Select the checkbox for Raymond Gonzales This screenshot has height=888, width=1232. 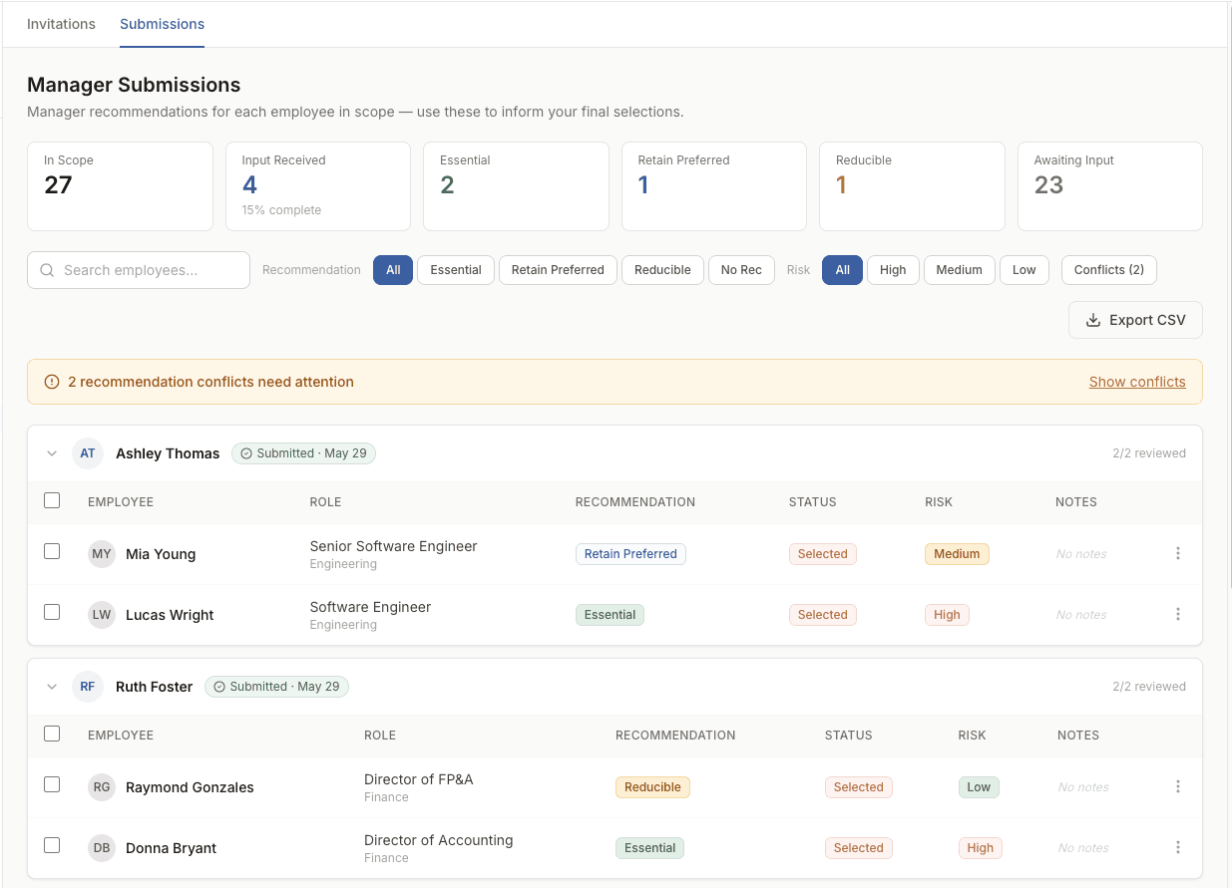(52, 784)
